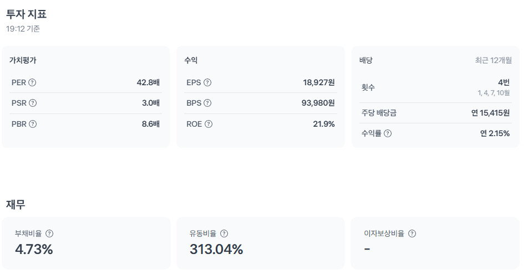This screenshot has height=280, width=528.
Task: Select the 주당 배당금 row label
Action: click(379, 113)
